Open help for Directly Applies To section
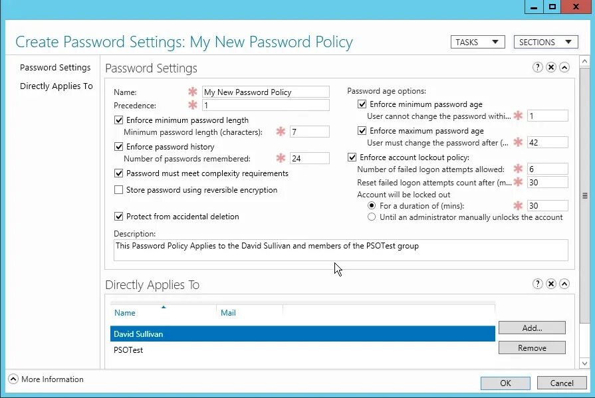The height and width of the screenshot is (398, 595). (x=538, y=284)
